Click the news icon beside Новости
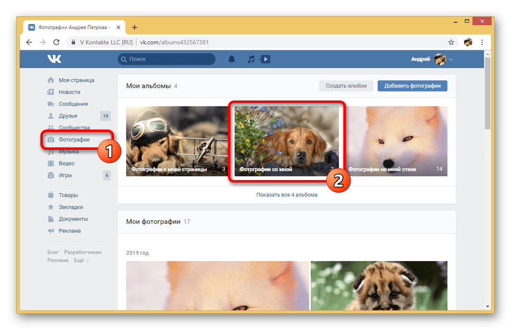 pos(51,92)
